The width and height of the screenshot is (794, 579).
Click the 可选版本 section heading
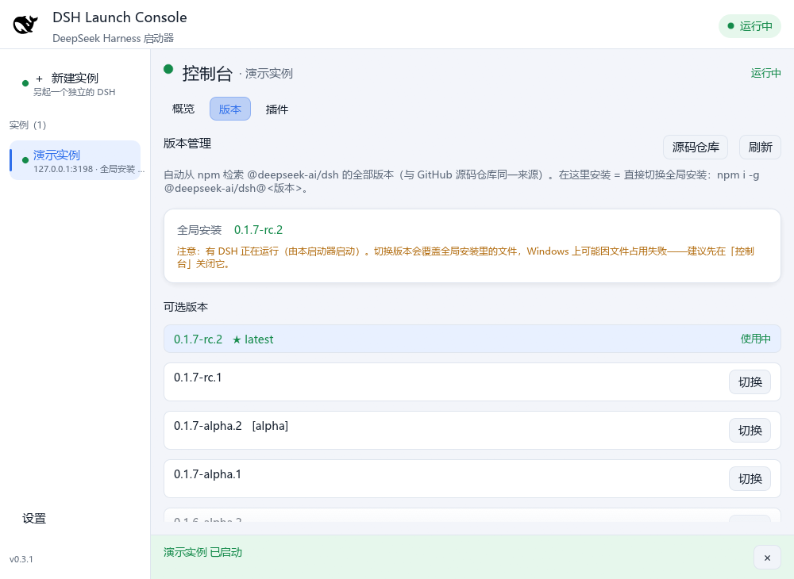click(186, 307)
